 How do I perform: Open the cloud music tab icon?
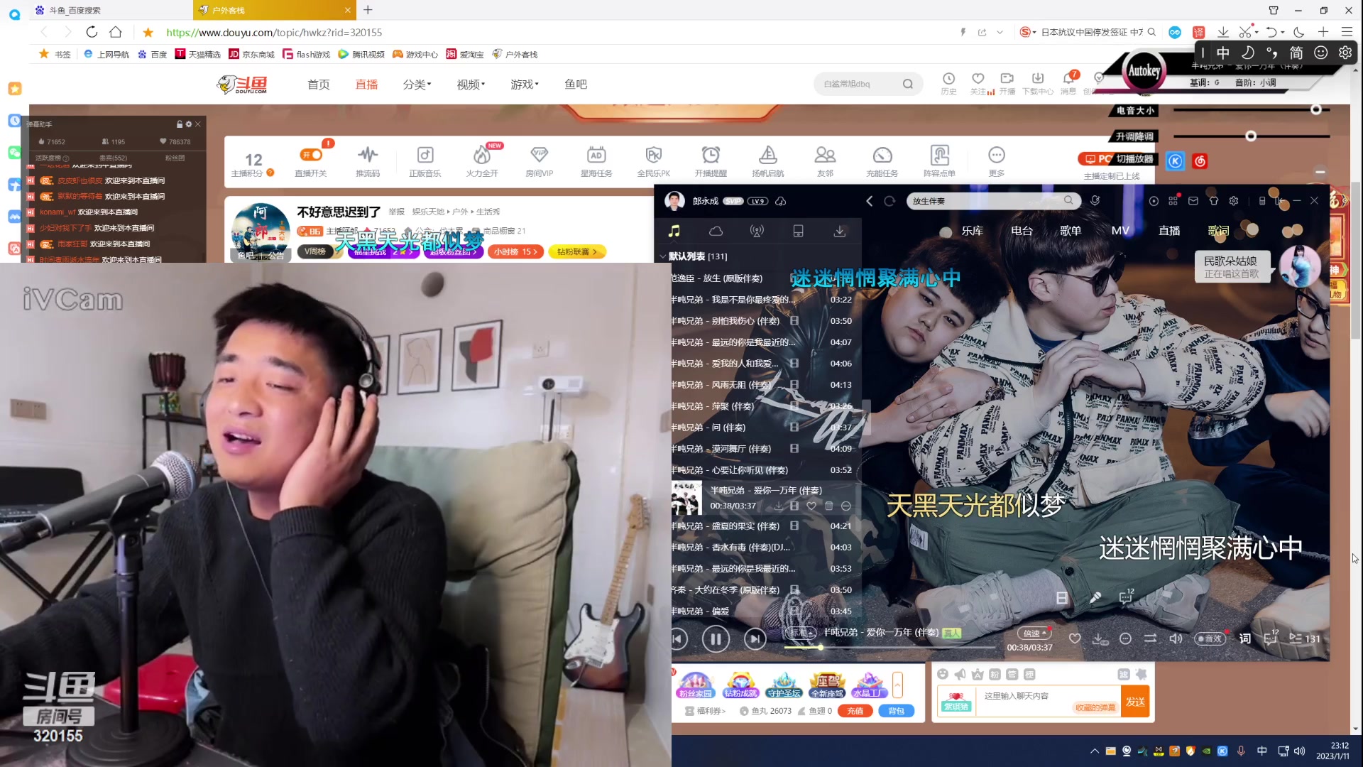(716, 231)
